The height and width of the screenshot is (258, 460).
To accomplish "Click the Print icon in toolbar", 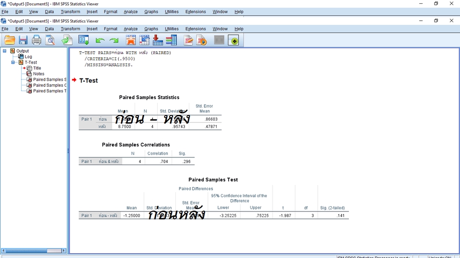I will (36, 41).
